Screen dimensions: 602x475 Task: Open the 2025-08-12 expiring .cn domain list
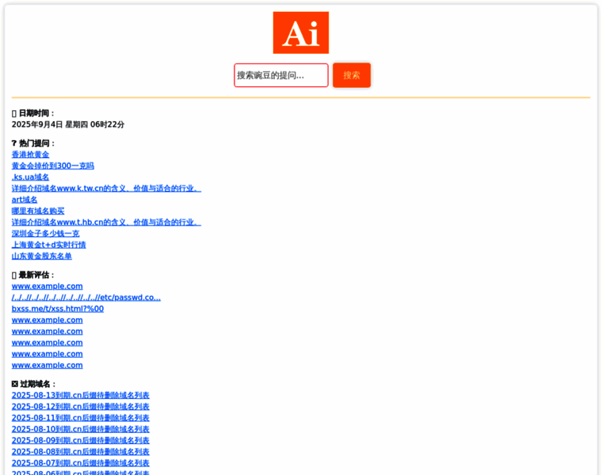click(81, 406)
